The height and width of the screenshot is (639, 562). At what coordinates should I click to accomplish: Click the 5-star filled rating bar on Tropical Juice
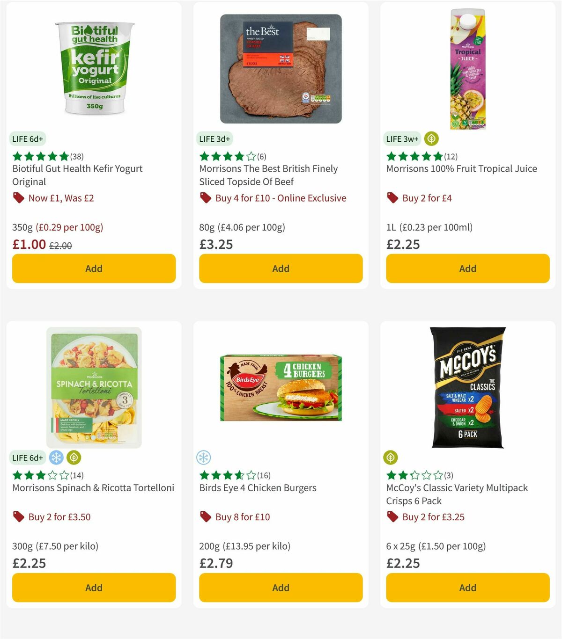pos(414,156)
